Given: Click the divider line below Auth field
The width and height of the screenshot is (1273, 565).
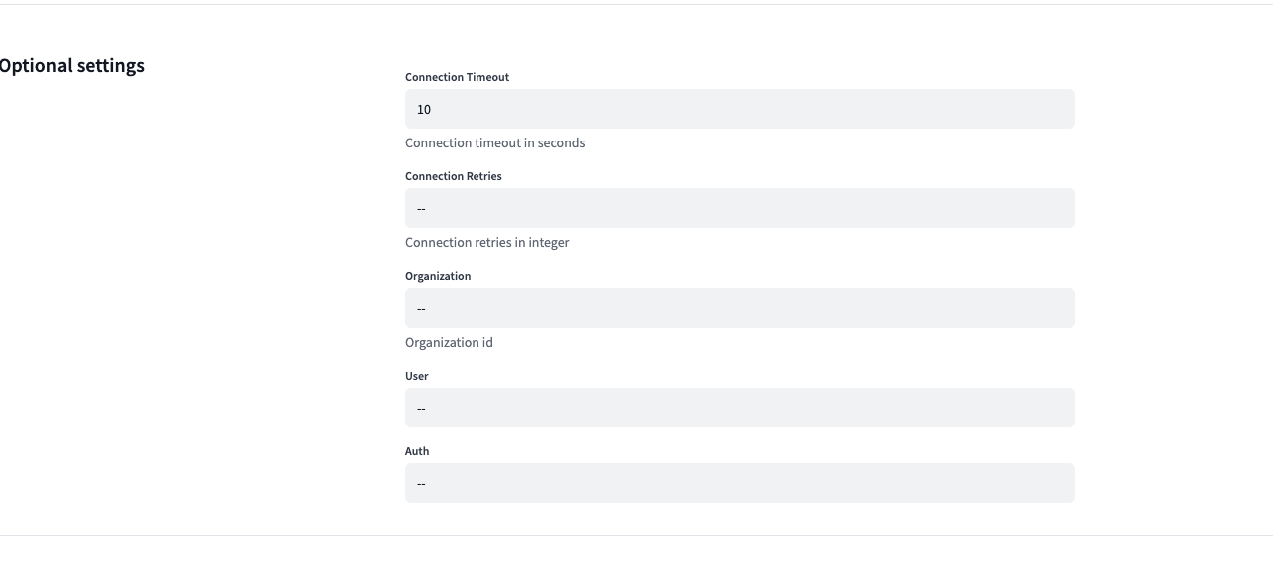Looking at the screenshot, I should [x=636, y=535].
